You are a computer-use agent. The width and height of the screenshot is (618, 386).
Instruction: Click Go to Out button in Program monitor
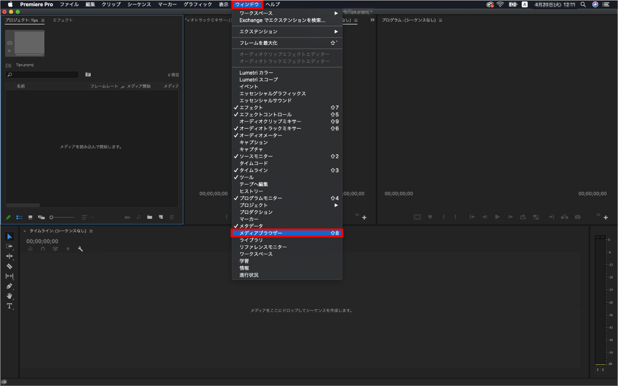[551, 217]
